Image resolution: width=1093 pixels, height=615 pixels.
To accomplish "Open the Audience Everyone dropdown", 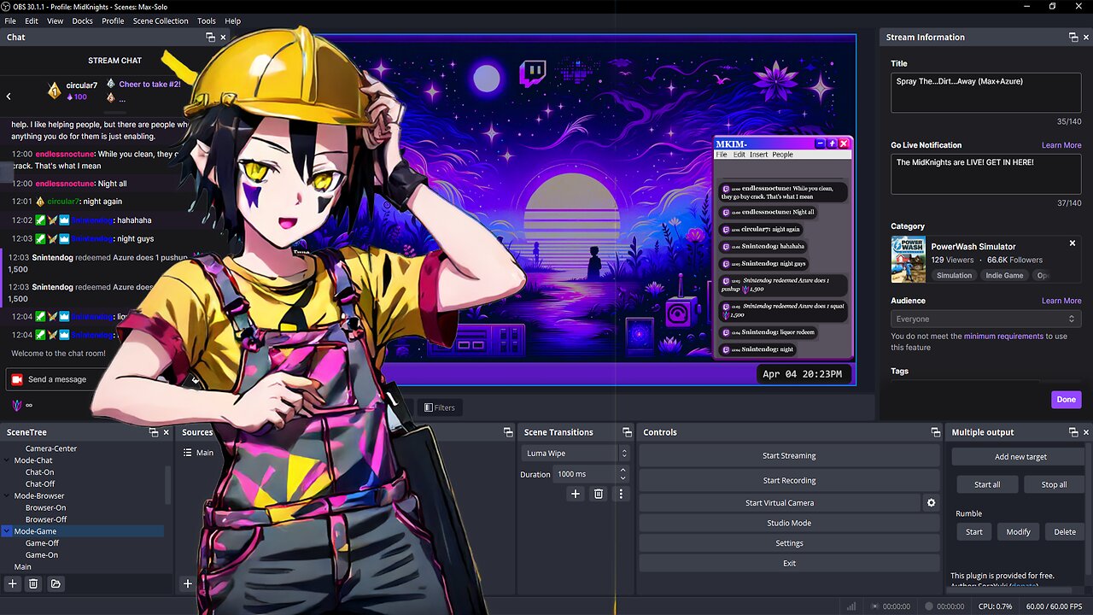I will 986,319.
